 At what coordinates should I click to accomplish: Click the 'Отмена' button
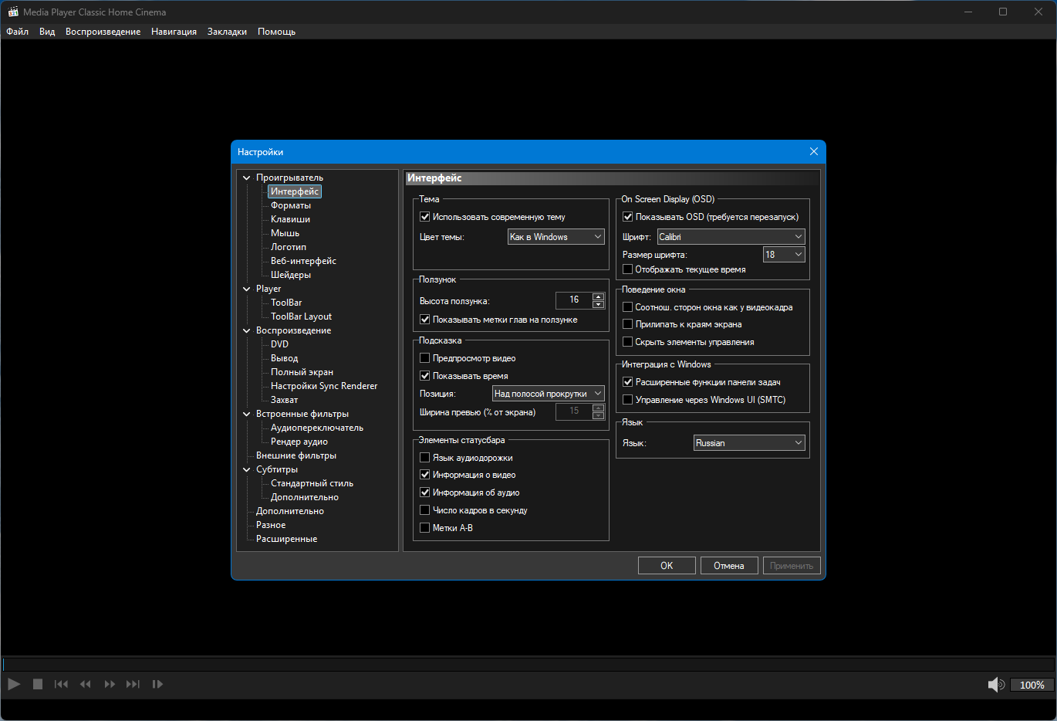728,566
